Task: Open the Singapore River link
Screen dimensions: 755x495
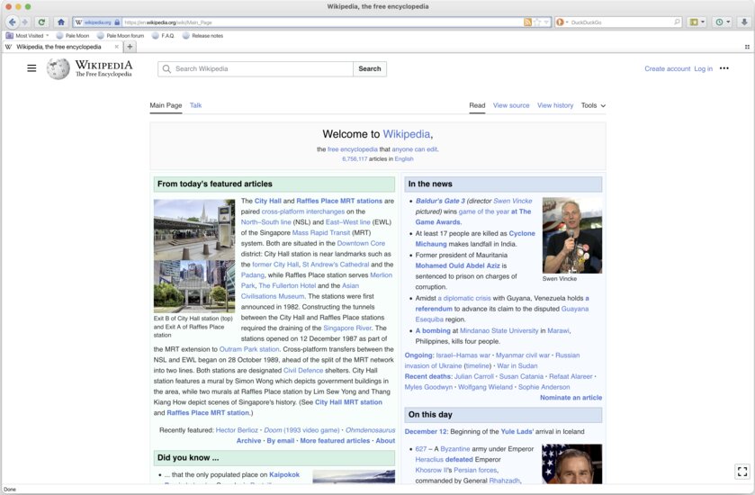Action: pyautogui.click(x=347, y=328)
